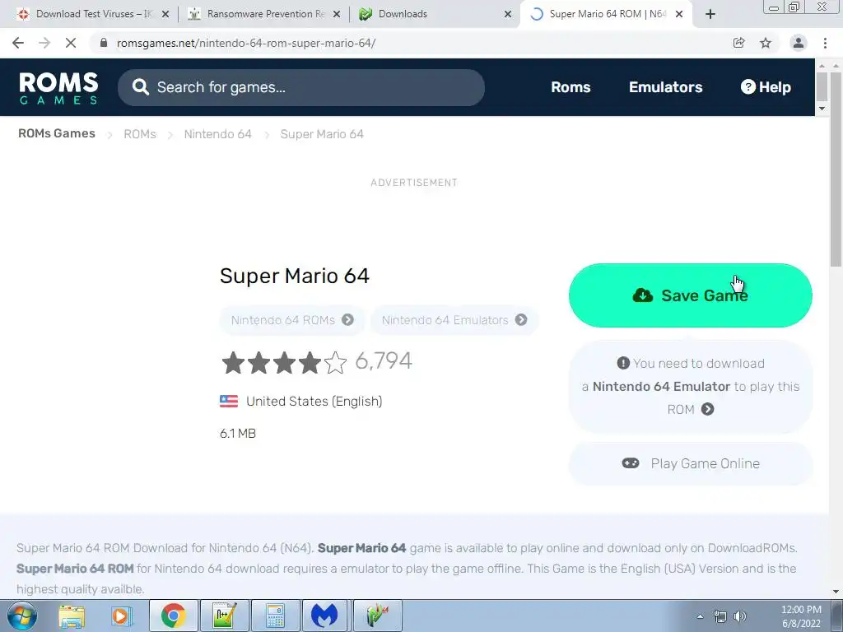Show hidden system tray icons

coord(700,617)
